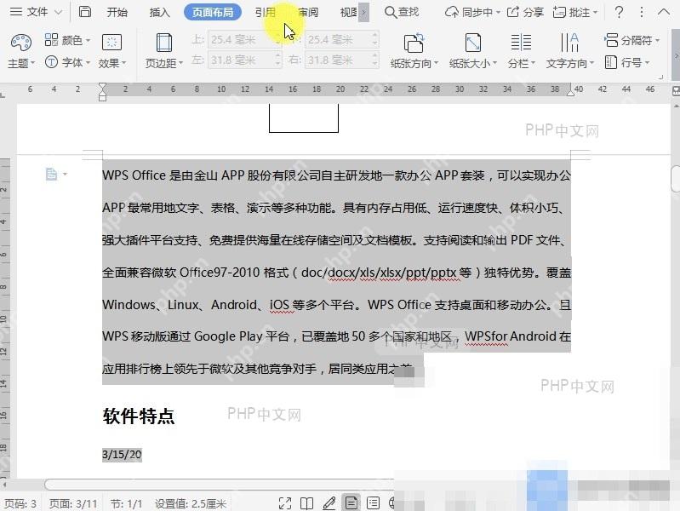
Task: Click the right margin 右 input field
Action: [x=342, y=60]
